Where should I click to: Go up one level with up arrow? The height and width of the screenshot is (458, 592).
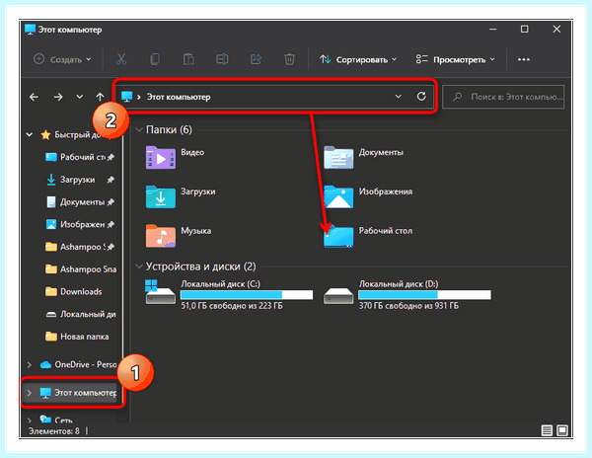point(100,97)
